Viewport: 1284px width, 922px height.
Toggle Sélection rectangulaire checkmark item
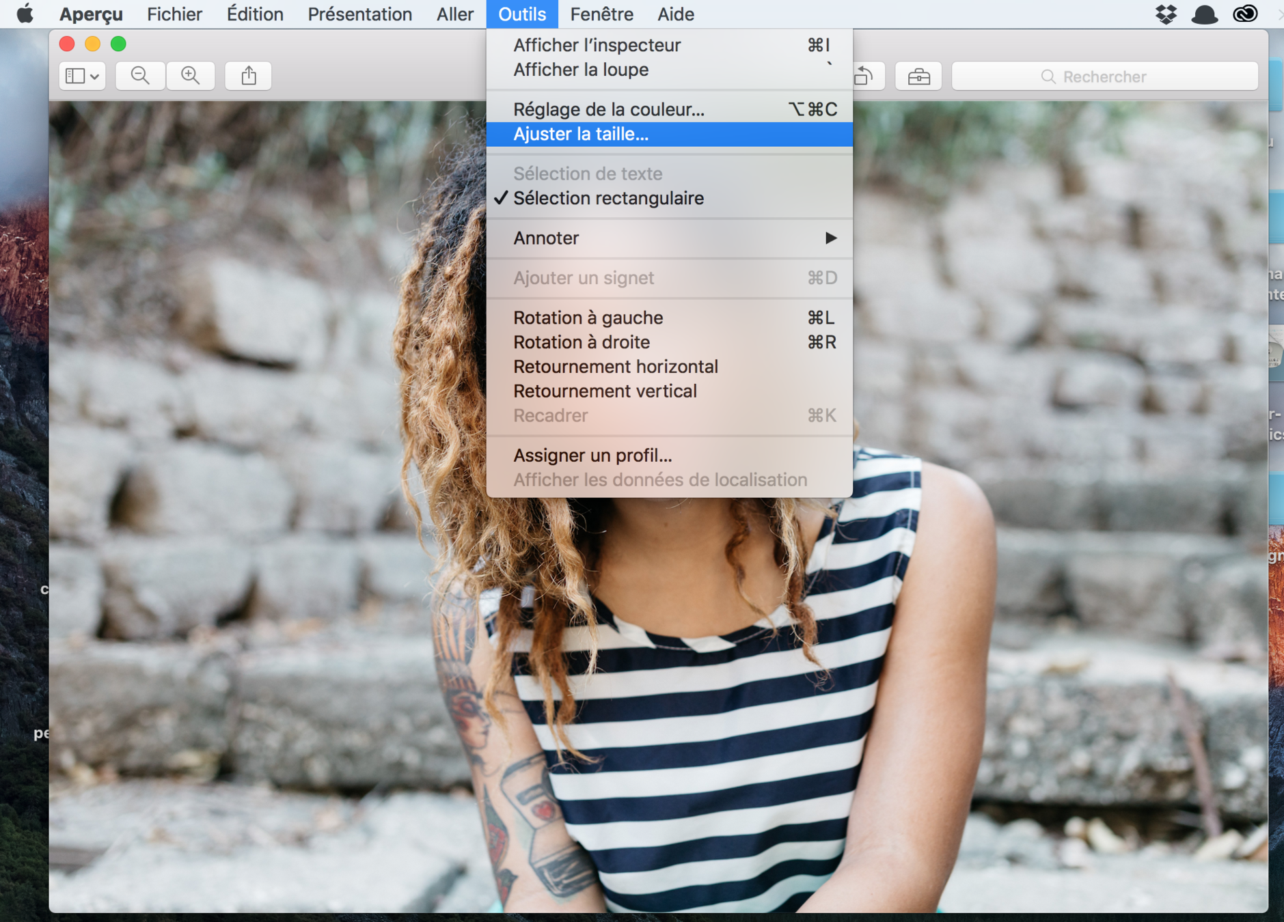pyautogui.click(x=670, y=198)
